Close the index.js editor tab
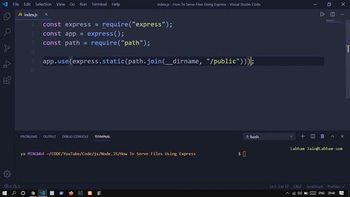The height and width of the screenshot is (197, 350). point(46,15)
